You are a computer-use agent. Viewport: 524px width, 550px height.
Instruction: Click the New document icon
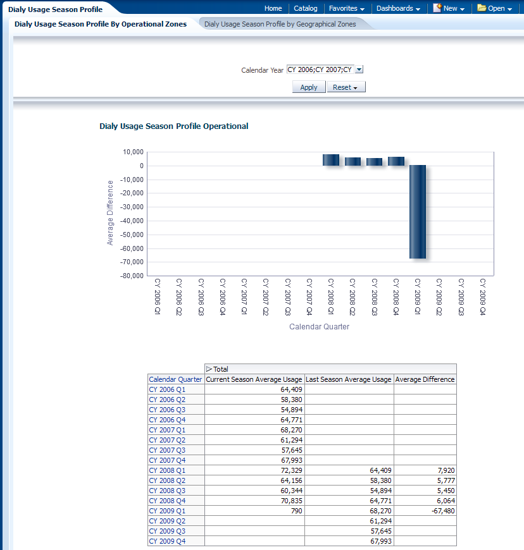437,8
